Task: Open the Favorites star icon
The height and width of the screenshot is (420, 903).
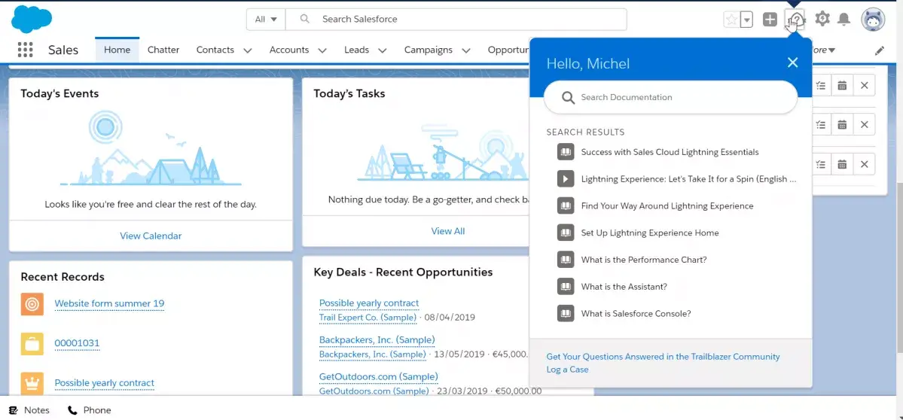Action: tap(731, 20)
